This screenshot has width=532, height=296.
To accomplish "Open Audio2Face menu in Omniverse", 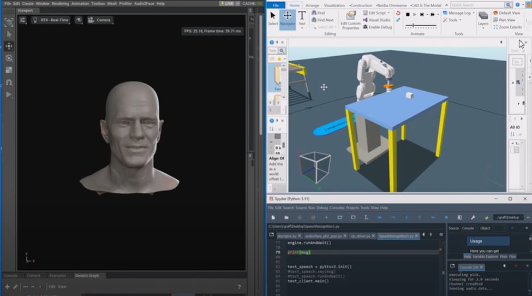I will pyautogui.click(x=144, y=4).
